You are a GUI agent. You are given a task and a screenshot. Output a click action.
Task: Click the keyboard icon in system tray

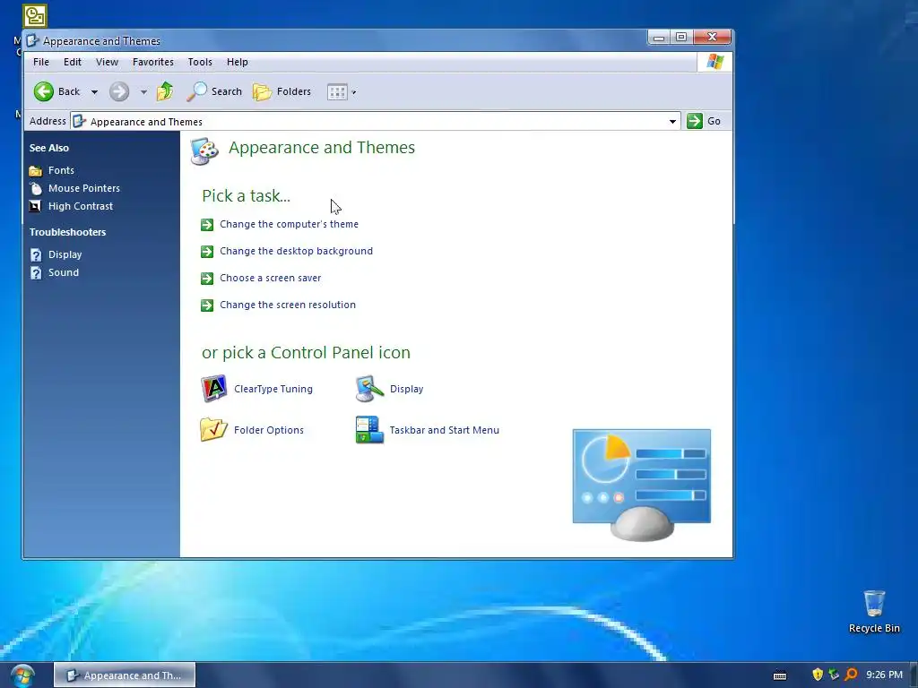(x=780, y=675)
